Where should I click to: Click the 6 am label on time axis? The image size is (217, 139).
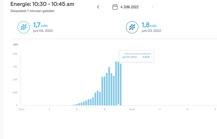coord(77,109)
